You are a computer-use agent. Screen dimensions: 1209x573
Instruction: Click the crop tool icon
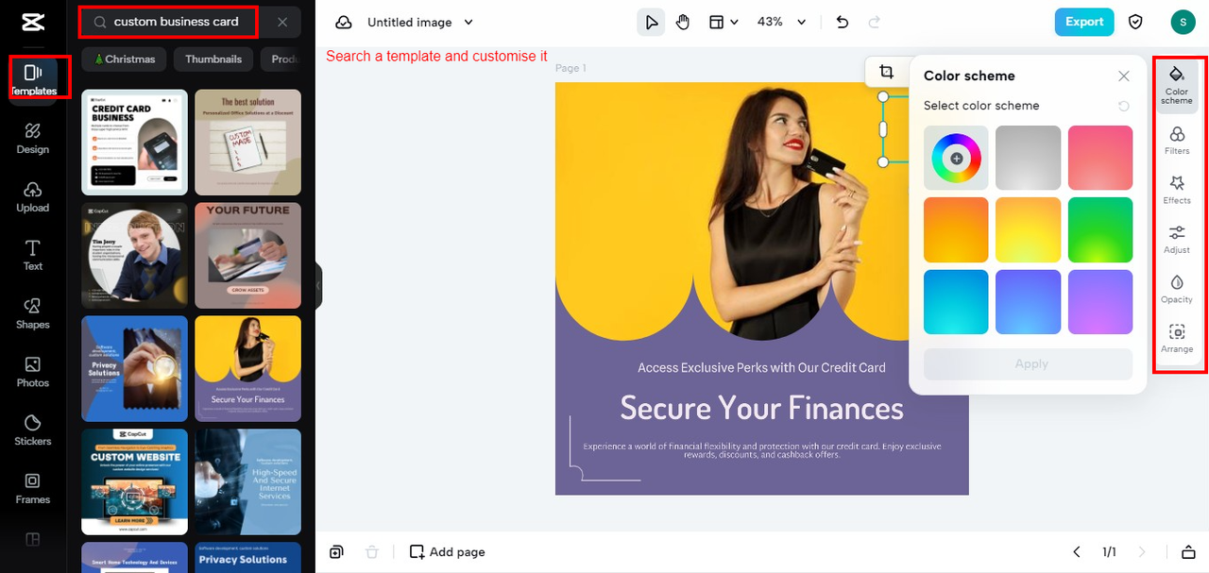tap(886, 72)
